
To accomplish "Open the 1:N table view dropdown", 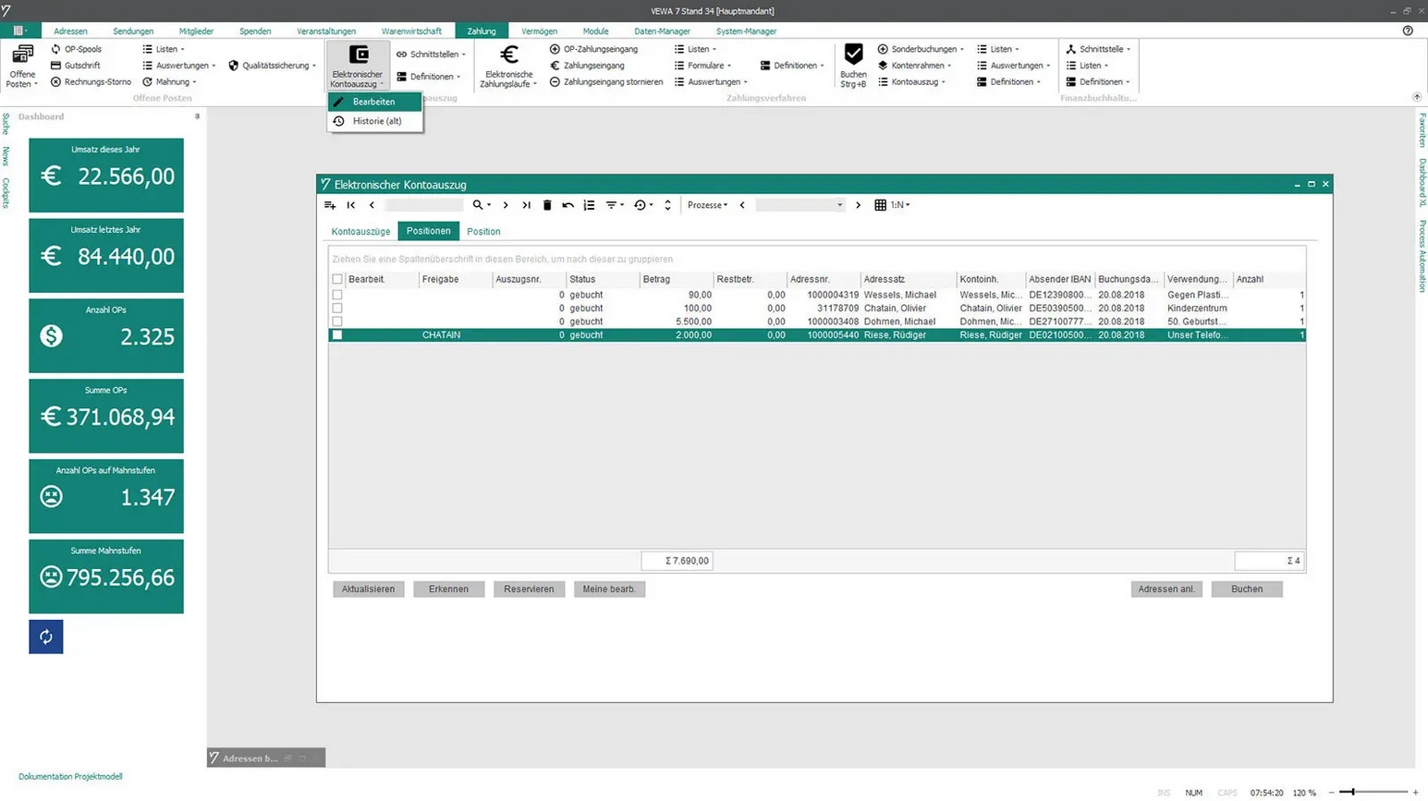I will tap(892, 205).
